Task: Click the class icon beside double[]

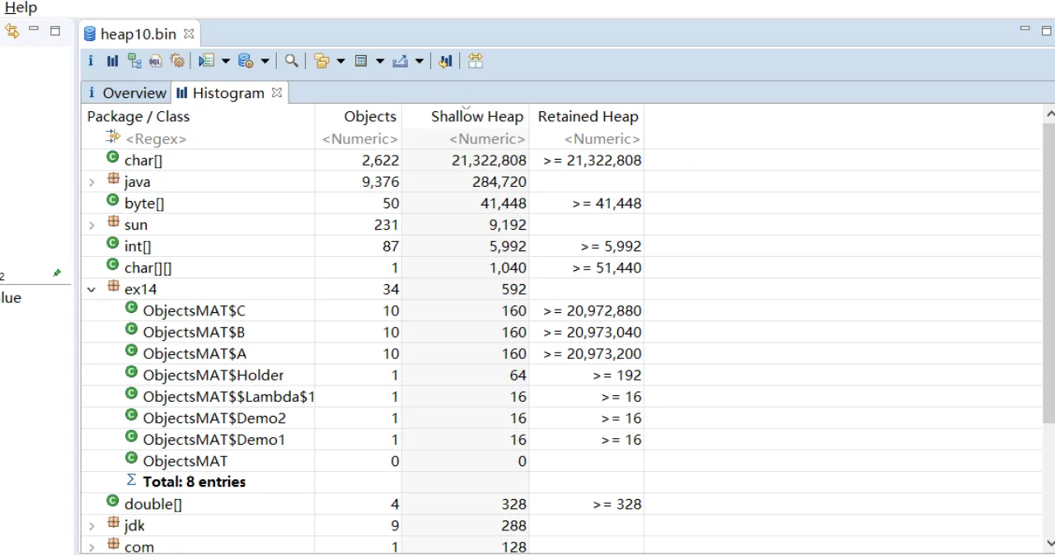Action: pyautogui.click(x=113, y=501)
